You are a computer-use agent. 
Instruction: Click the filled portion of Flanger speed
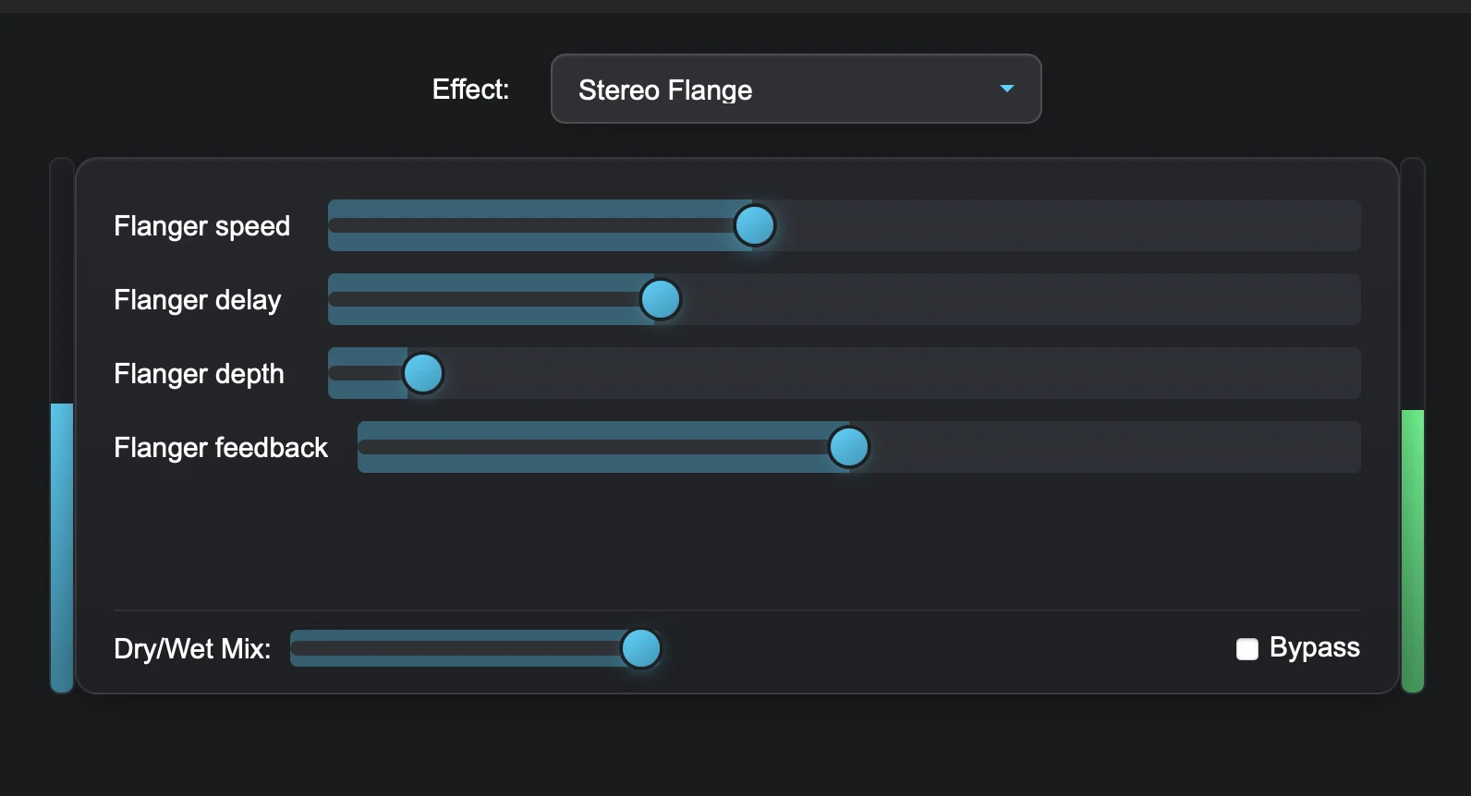tap(531, 225)
